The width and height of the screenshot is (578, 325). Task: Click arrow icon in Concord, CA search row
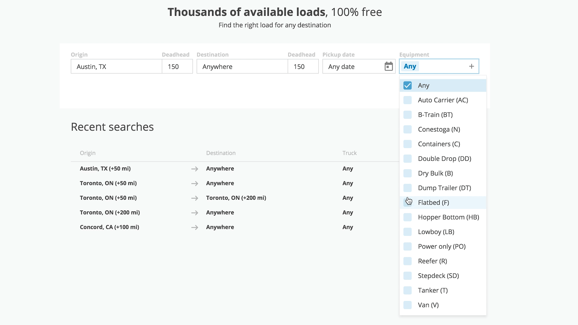194,227
